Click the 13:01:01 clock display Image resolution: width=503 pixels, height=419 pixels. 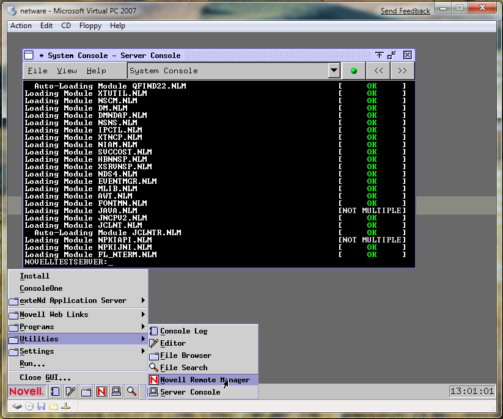click(472, 391)
